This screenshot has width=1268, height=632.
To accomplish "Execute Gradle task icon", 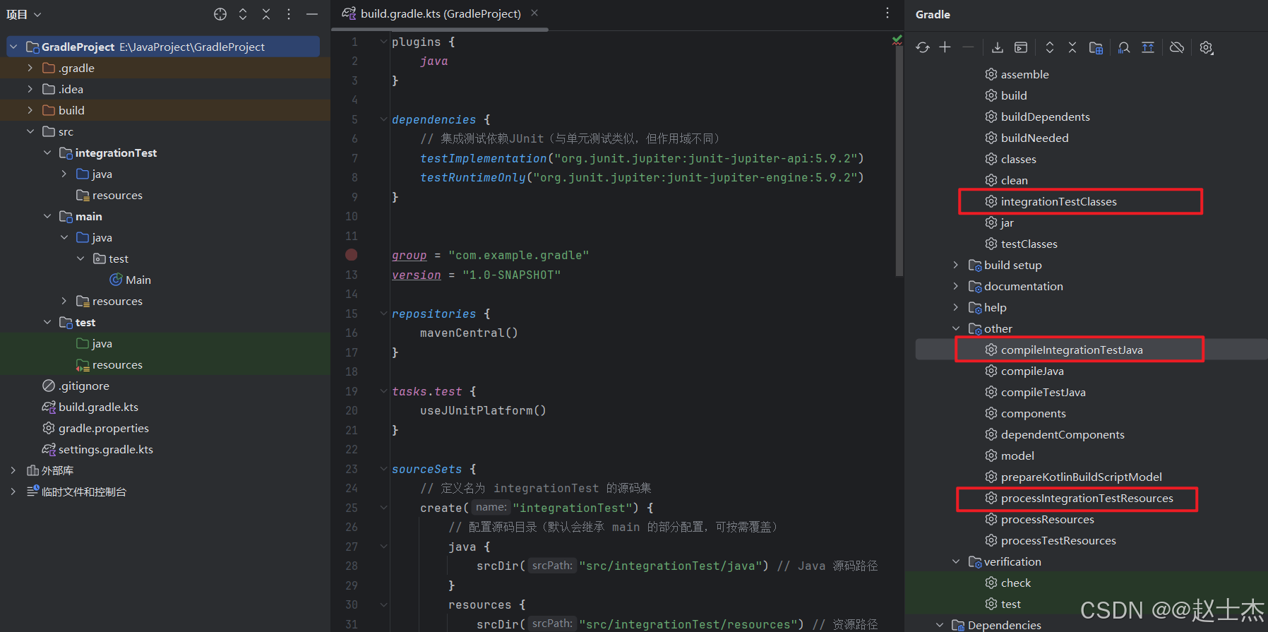I will pyautogui.click(x=1021, y=47).
